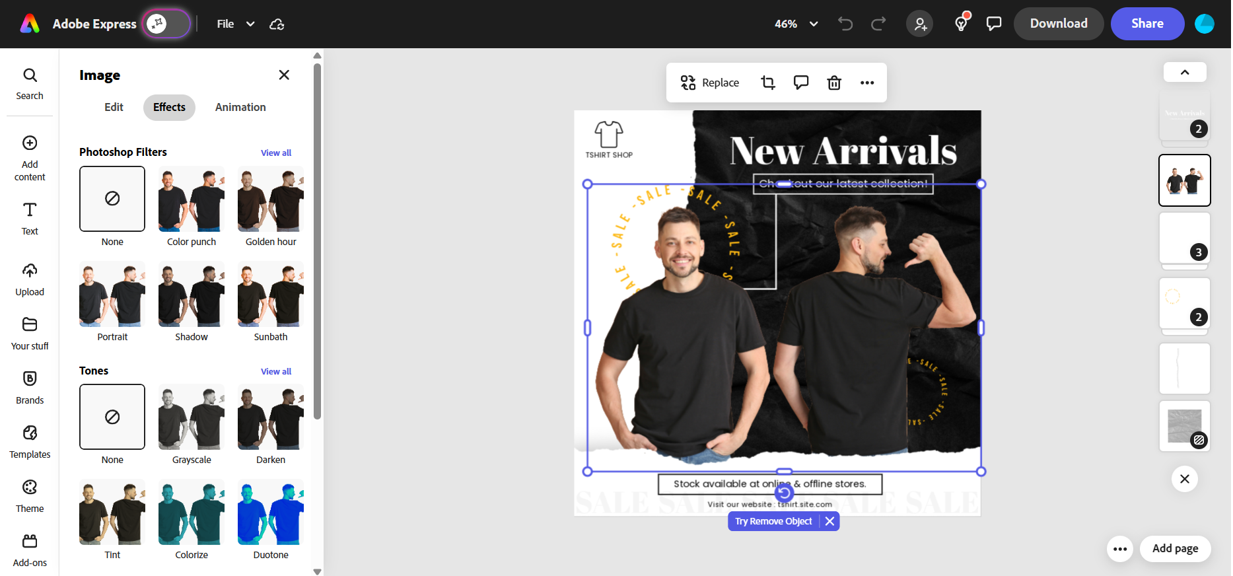
Task: Collapse the layers panel chevron
Action: pos(1184,73)
